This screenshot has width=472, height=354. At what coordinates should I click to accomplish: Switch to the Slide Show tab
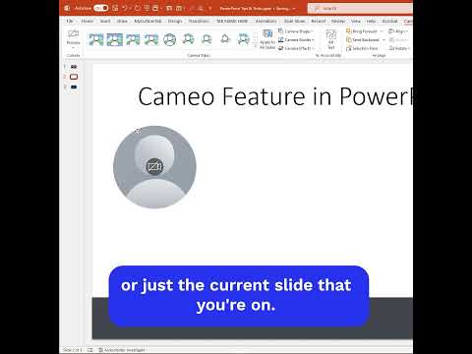[x=294, y=21]
